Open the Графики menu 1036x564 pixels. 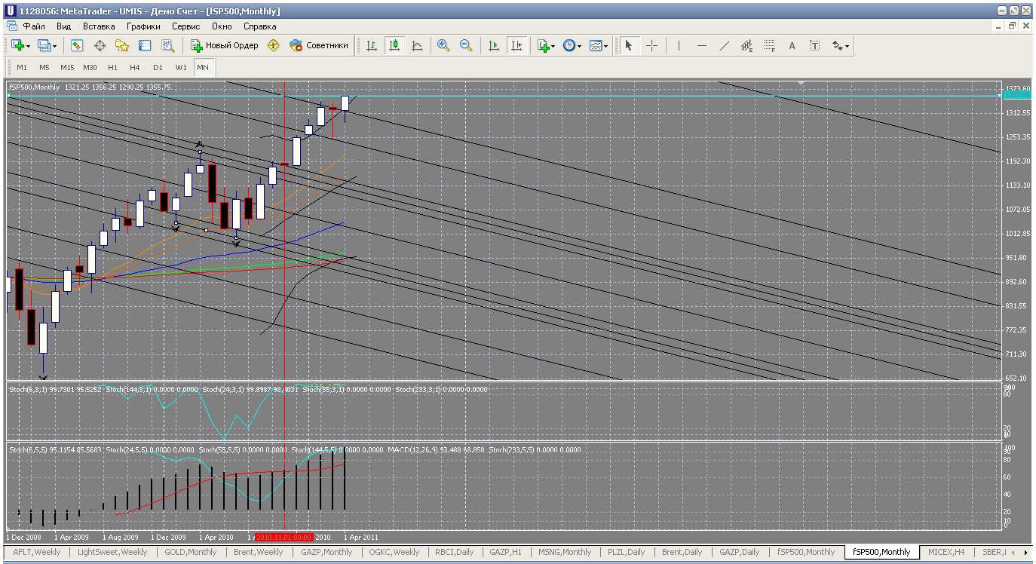pos(143,26)
